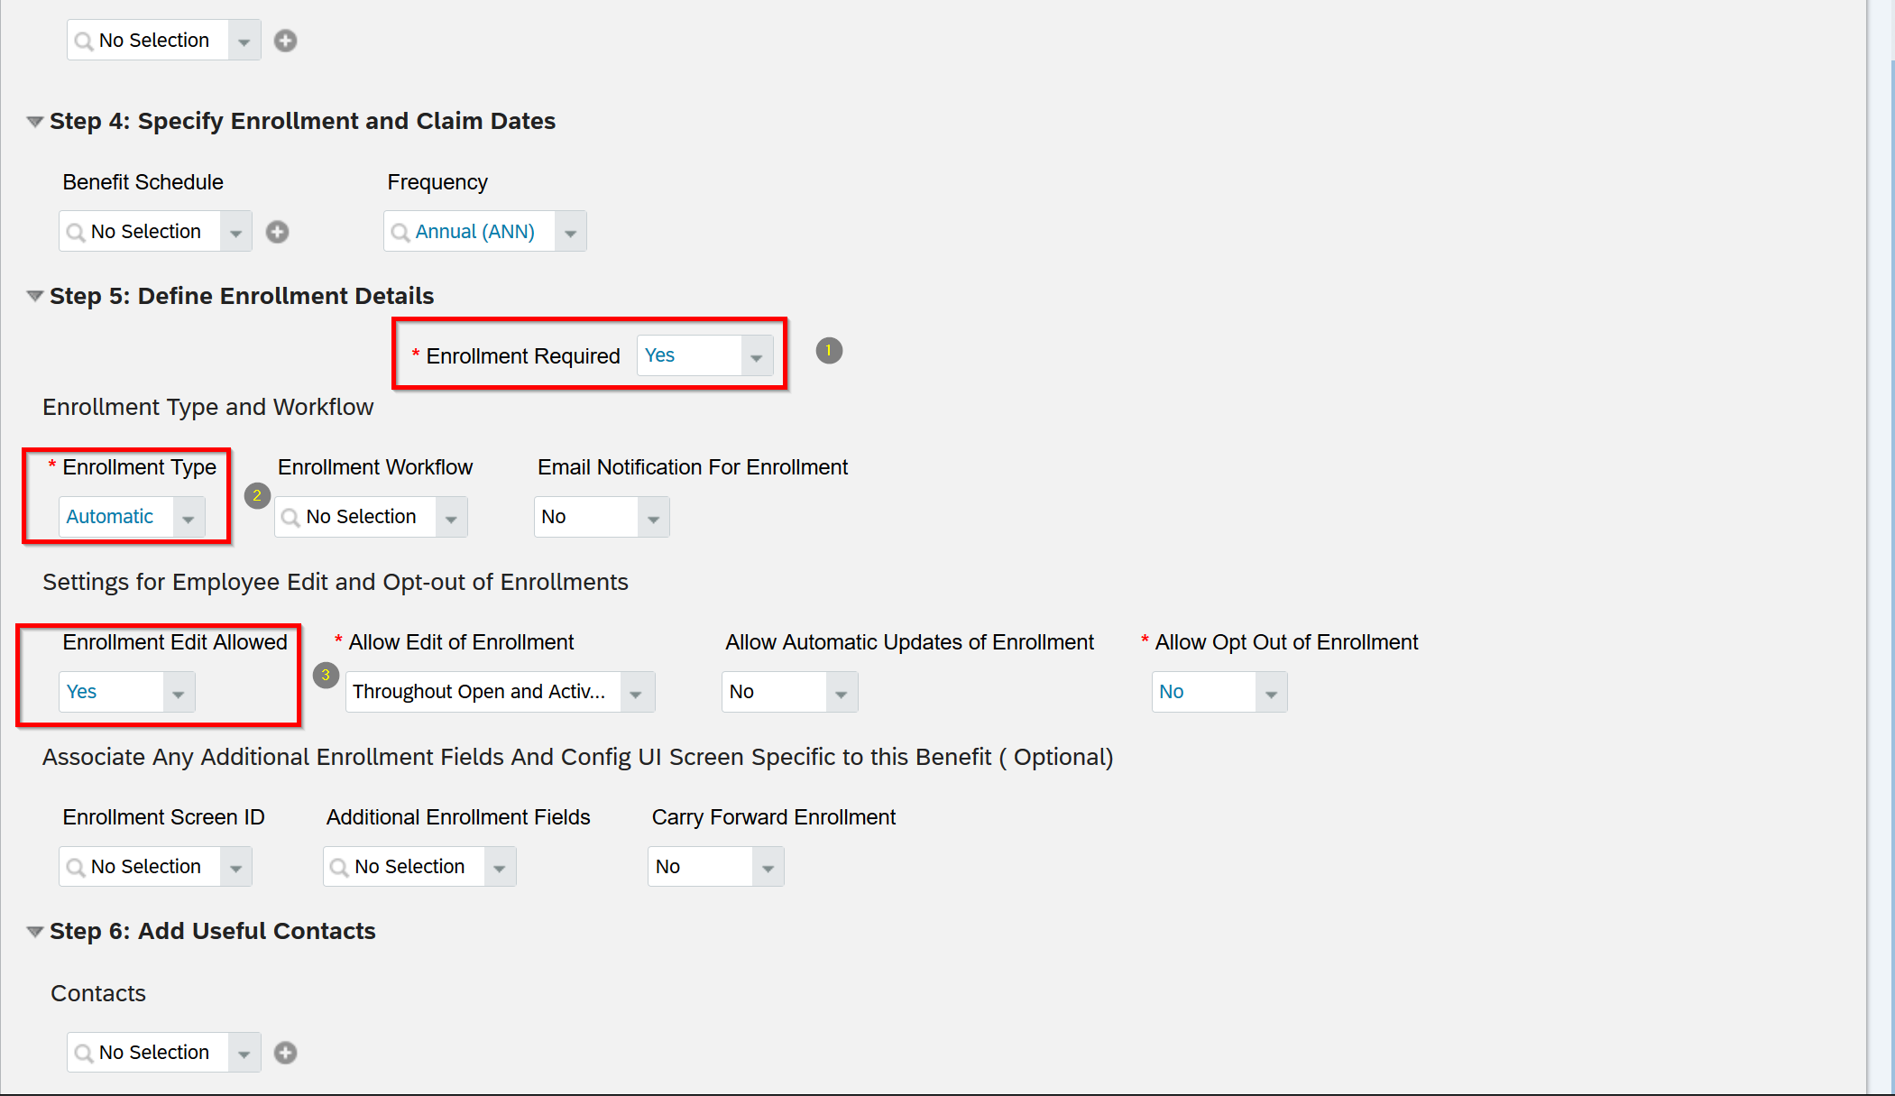This screenshot has width=1895, height=1096.
Task: Click the Step 5: Define Enrollment Details heading
Action: pos(242,296)
